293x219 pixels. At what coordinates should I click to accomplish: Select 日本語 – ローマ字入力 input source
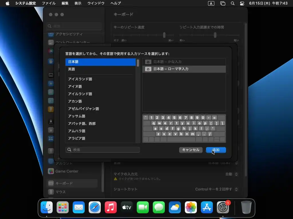(x=184, y=69)
